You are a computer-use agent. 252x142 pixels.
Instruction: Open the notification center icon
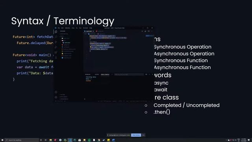(x=249, y=140)
